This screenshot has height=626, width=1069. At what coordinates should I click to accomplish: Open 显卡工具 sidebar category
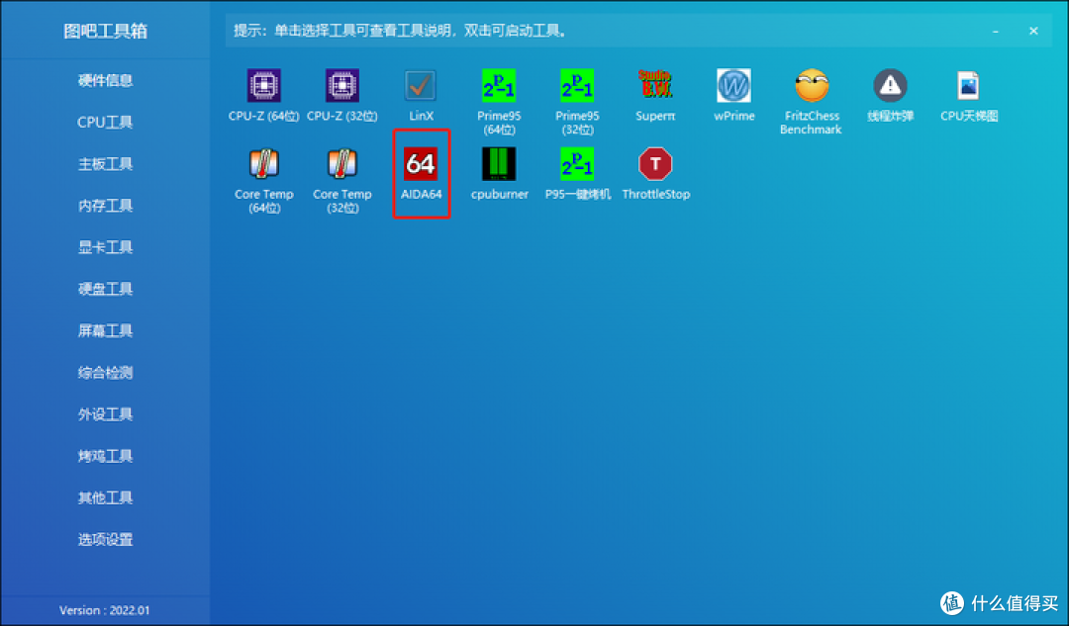pyautogui.click(x=105, y=247)
